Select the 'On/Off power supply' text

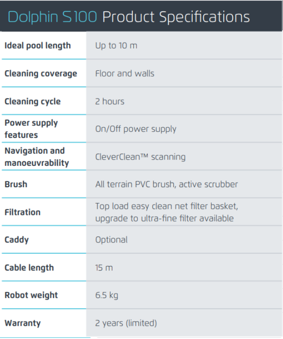pos(136,129)
